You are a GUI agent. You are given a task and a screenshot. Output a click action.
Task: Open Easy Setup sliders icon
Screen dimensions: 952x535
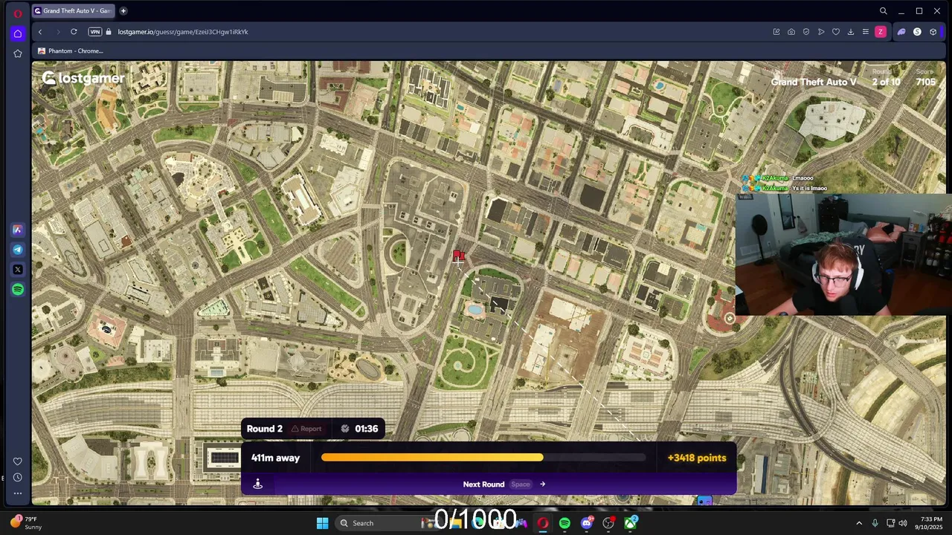pyautogui.click(x=866, y=32)
